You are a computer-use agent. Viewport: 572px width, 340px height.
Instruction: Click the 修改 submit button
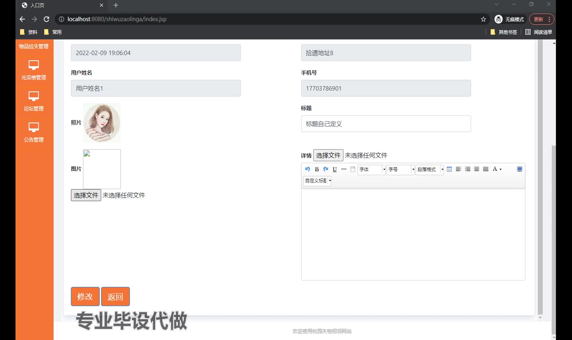coord(85,297)
